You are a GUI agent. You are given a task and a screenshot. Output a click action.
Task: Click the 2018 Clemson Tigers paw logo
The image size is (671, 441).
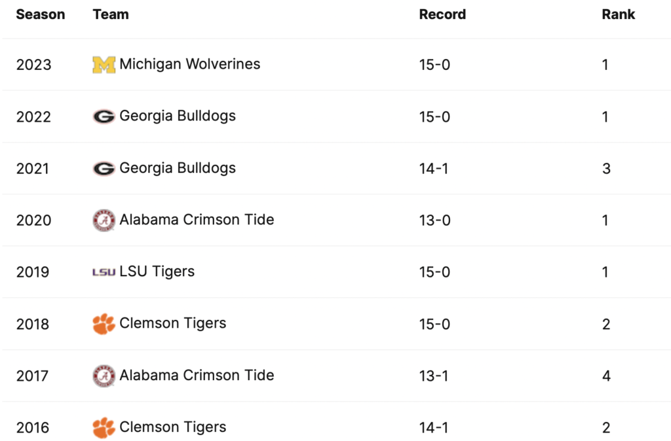click(x=104, y=324)
